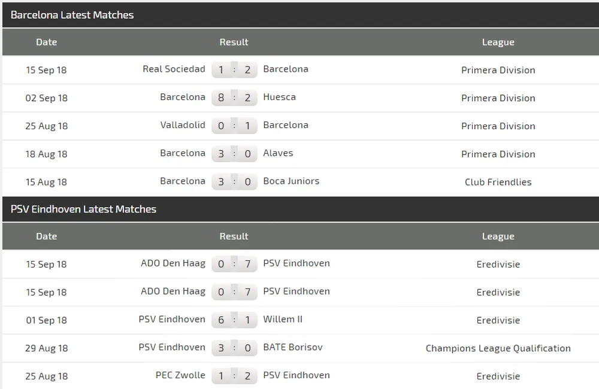Open Champions League Qualification league

(x=498, y=348)
